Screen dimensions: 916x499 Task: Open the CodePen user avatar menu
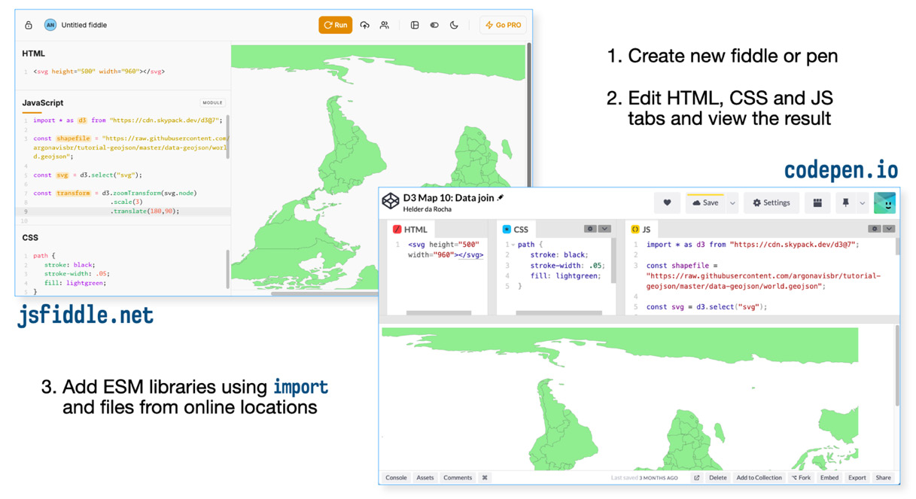click(884, 202)
